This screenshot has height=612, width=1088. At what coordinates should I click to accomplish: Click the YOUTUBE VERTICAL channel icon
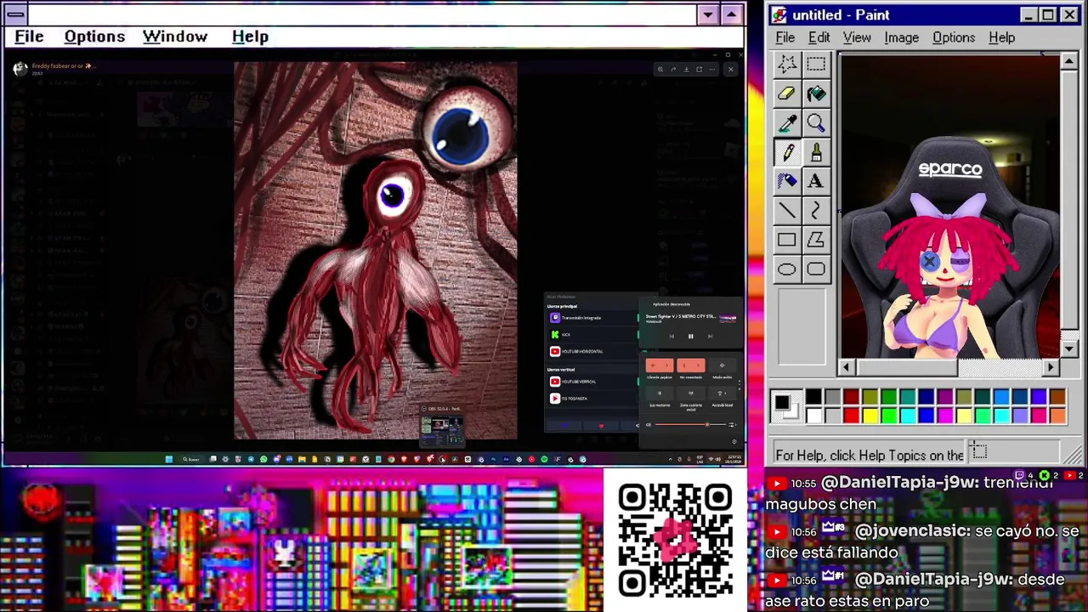[555, 382]
